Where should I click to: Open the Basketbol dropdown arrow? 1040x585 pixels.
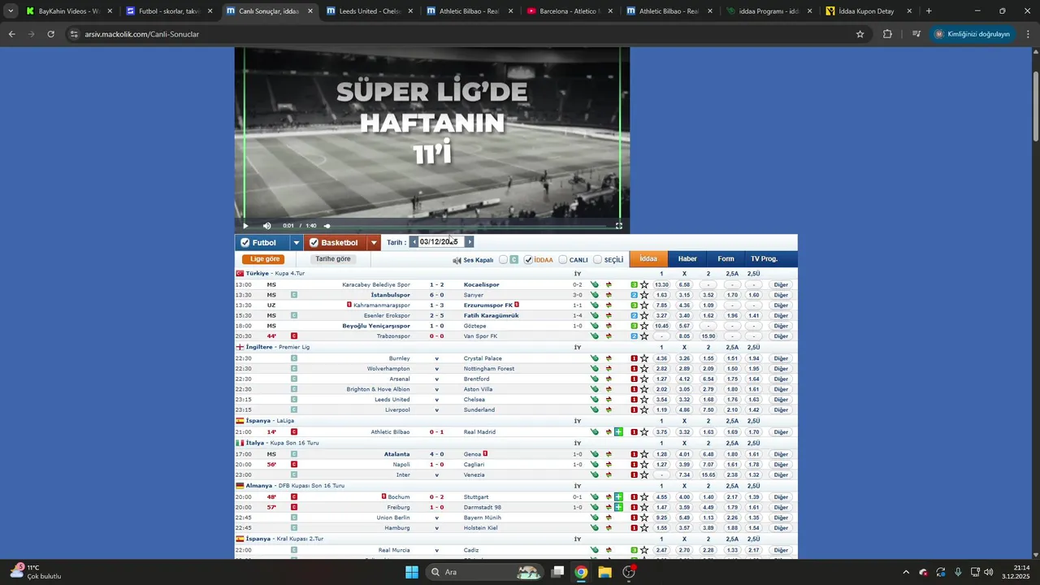pos(374,242)
